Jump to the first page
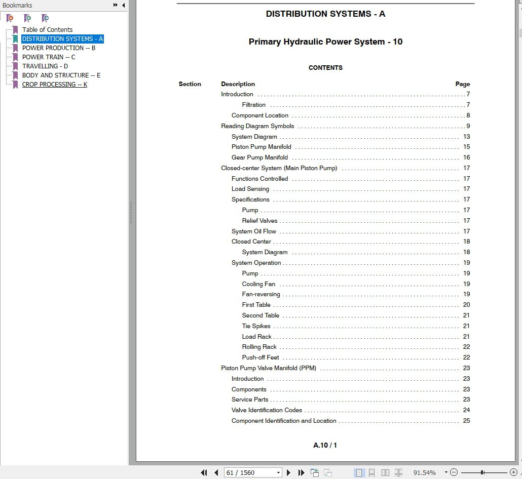522x479 pixels. [x=204, y=472]
